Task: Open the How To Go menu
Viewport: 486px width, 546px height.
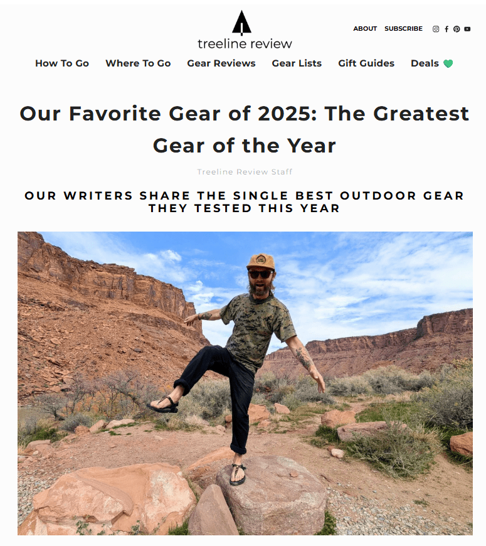Action: click(62, 63)
